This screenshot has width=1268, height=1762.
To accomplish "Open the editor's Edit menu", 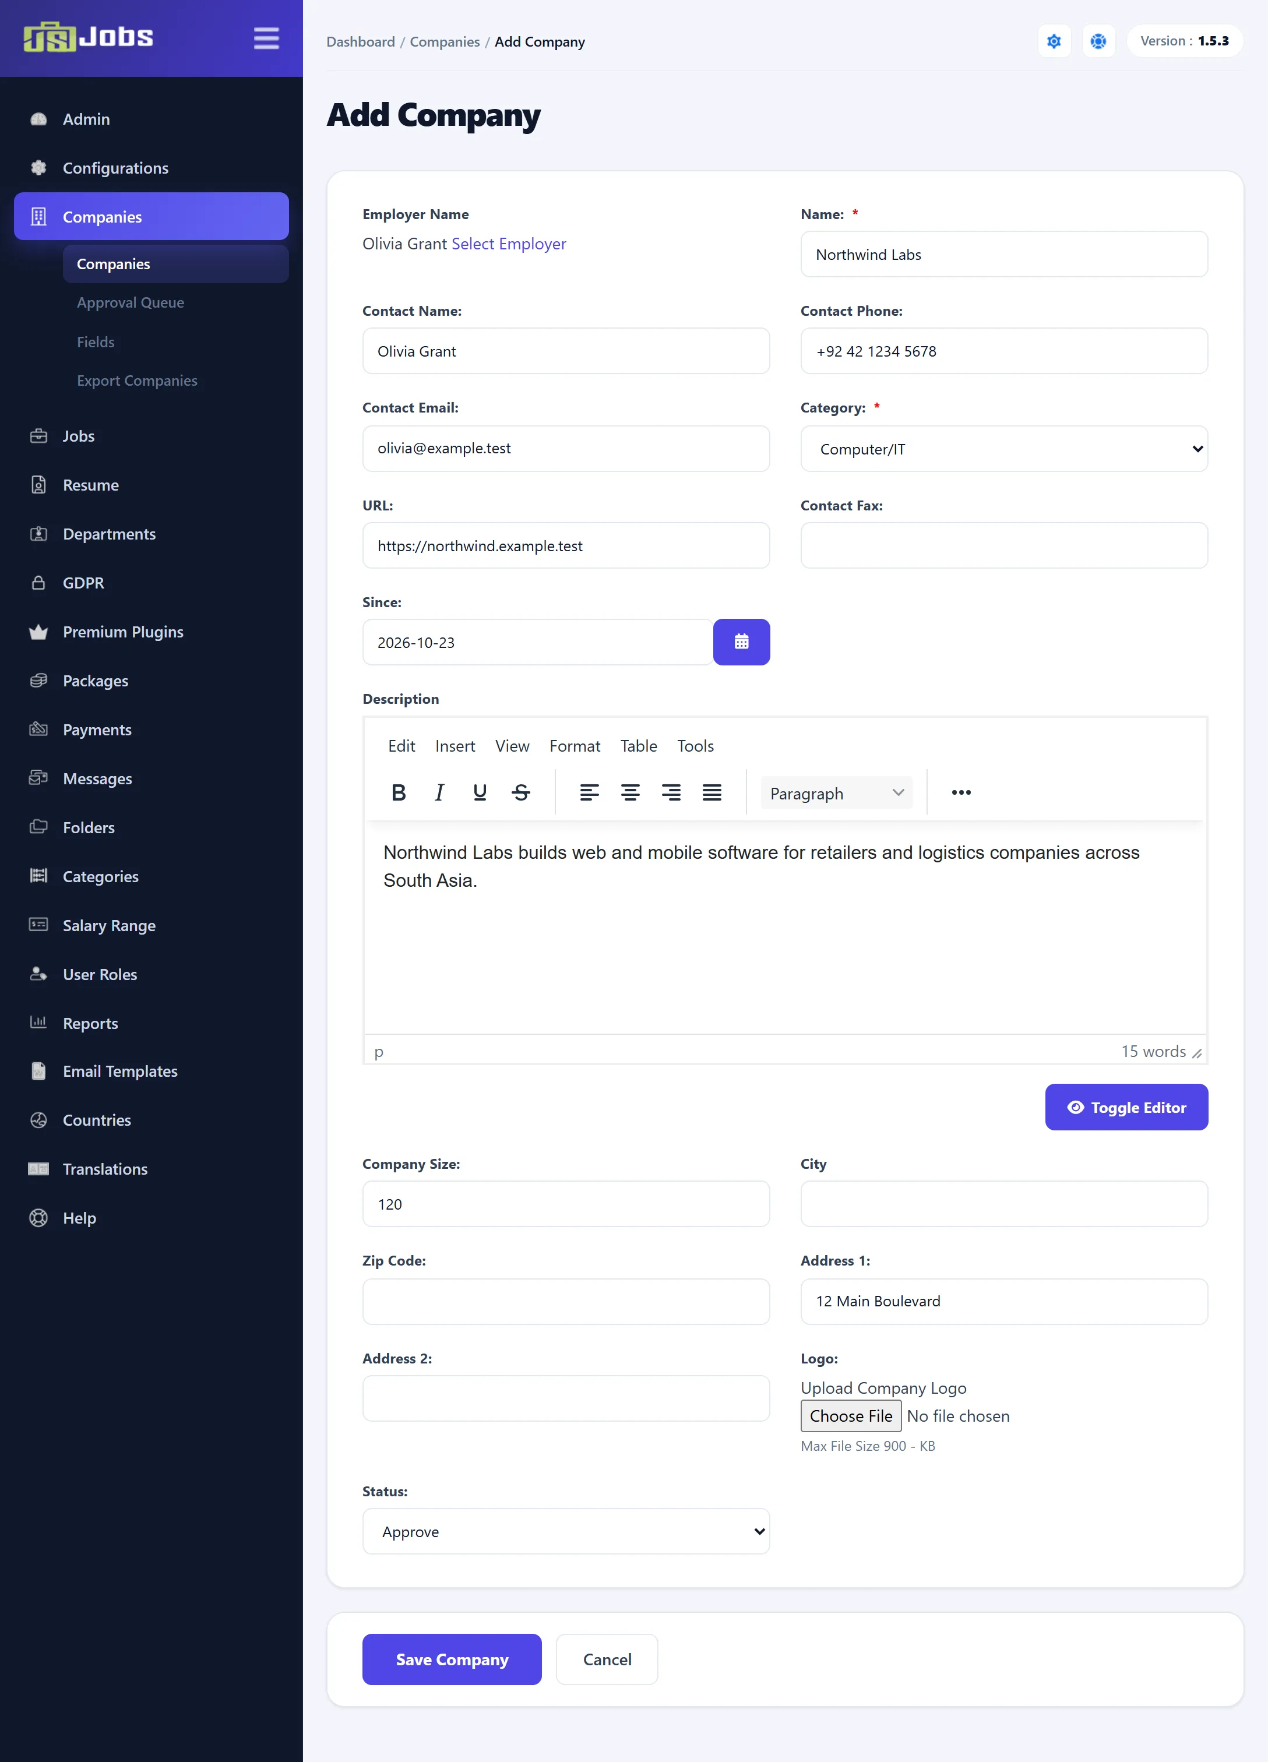I will tap(401, 746).
